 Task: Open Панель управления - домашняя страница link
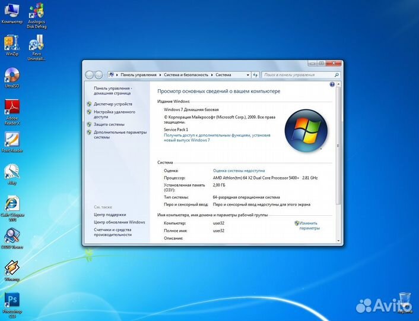pos(113,90)
